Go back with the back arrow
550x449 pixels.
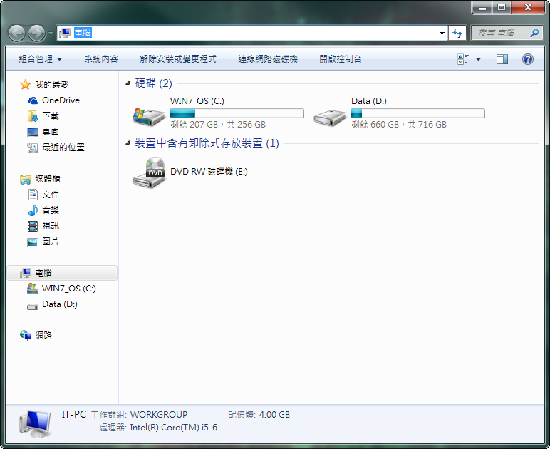[x=17, y=33]
